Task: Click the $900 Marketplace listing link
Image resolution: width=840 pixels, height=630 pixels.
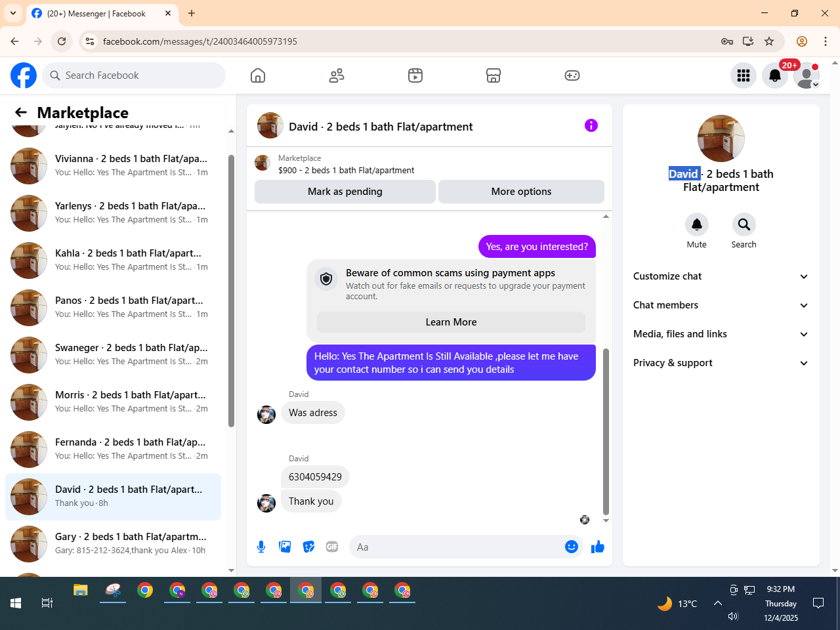Action: click(346, 170)
